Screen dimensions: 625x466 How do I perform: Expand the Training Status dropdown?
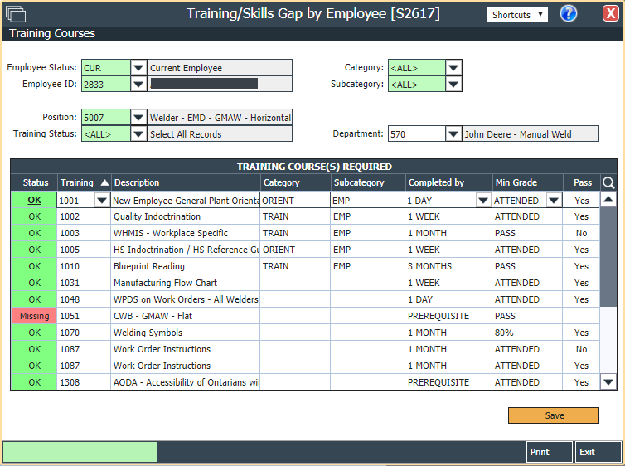(138, 133)
